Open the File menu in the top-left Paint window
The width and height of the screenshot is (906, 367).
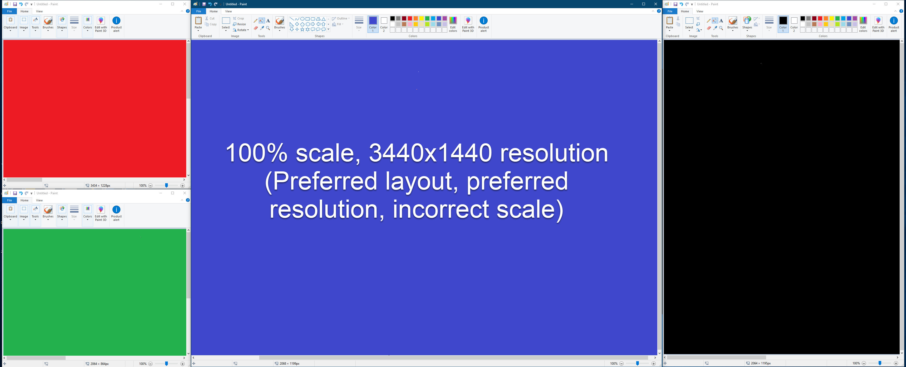(x=9, y=11)
